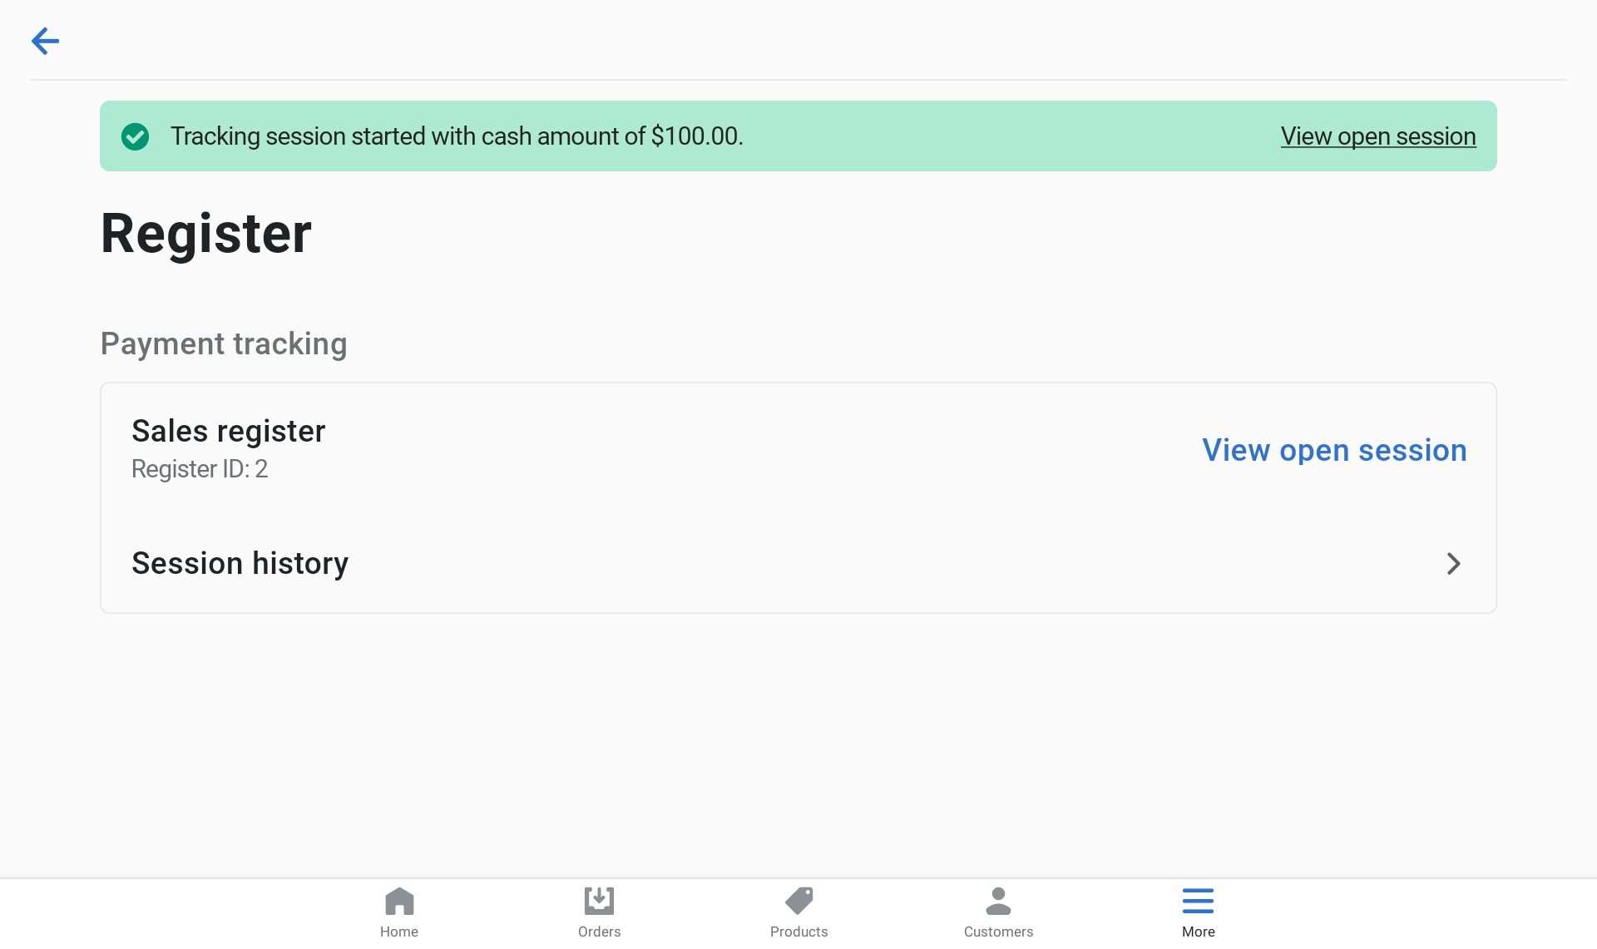The image size is (1597, 949).
Task: Select the Products tab label
Action: pos(798,932)
